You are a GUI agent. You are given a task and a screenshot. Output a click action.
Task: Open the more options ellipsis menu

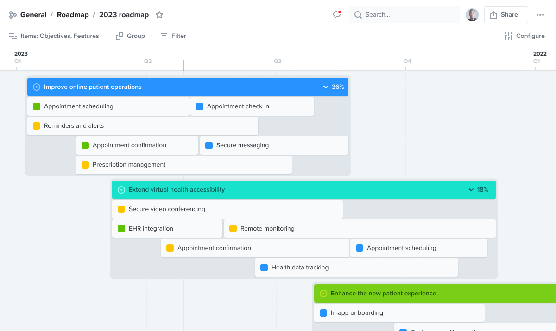pyautogui.click(x=540, y=14)
